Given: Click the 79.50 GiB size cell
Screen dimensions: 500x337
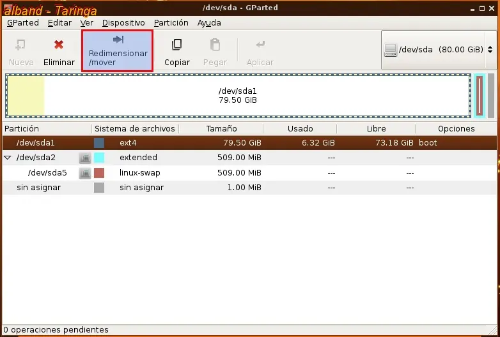Looking at the screenshot, I should point(242,143).
